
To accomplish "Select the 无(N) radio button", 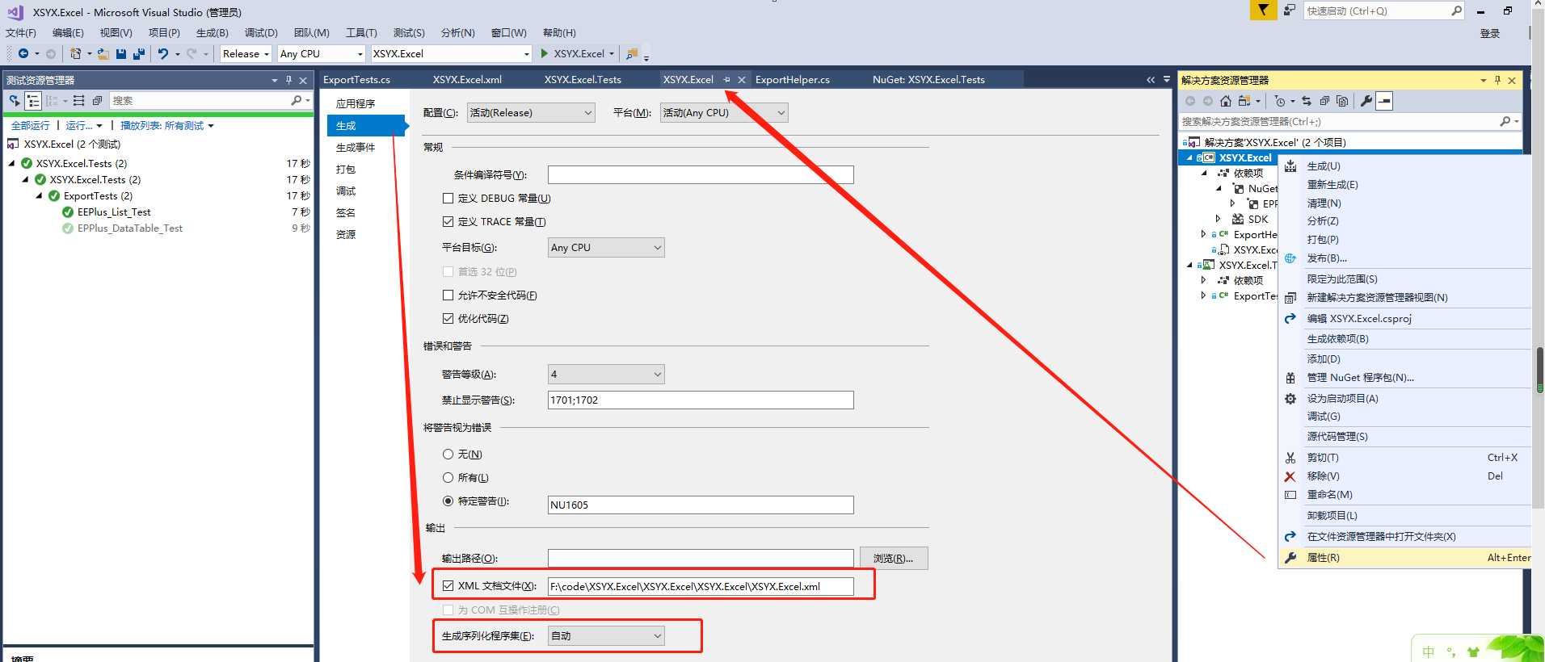I will point(448,455).
